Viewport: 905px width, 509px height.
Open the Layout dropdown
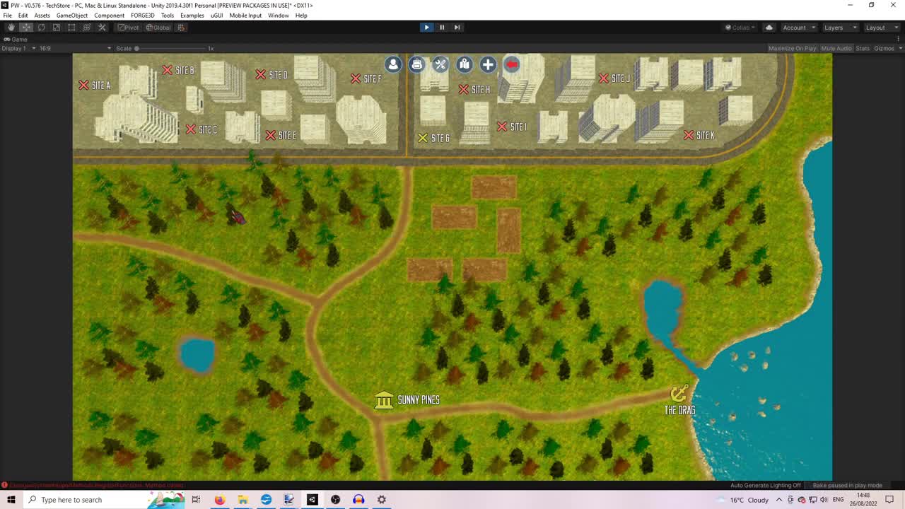click(881, 27)
